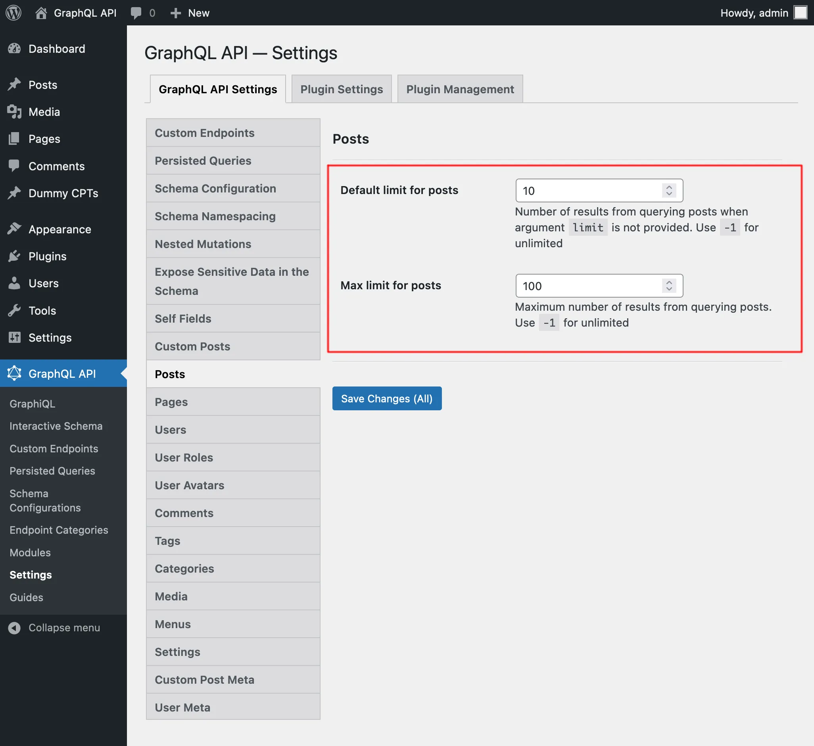Open Endpoint Categories submenu link
This screenshot has height=746, width=814.
click(59, 530)
